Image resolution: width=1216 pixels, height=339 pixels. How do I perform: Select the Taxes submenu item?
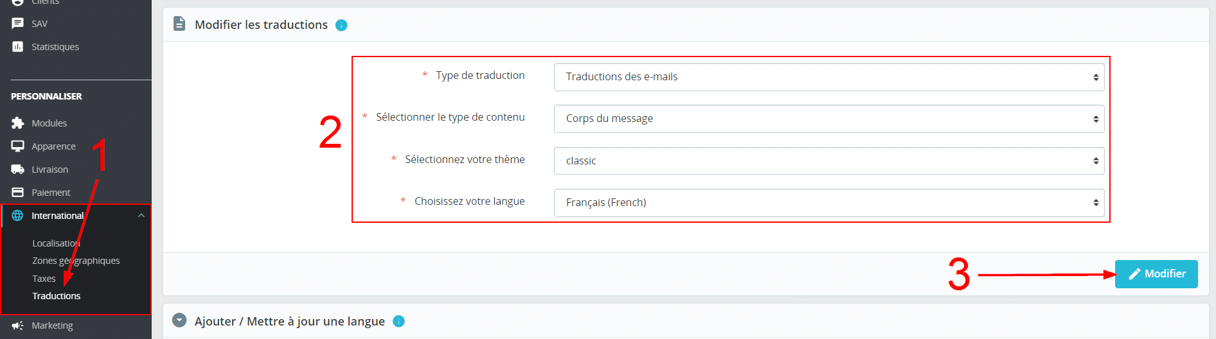44,279
